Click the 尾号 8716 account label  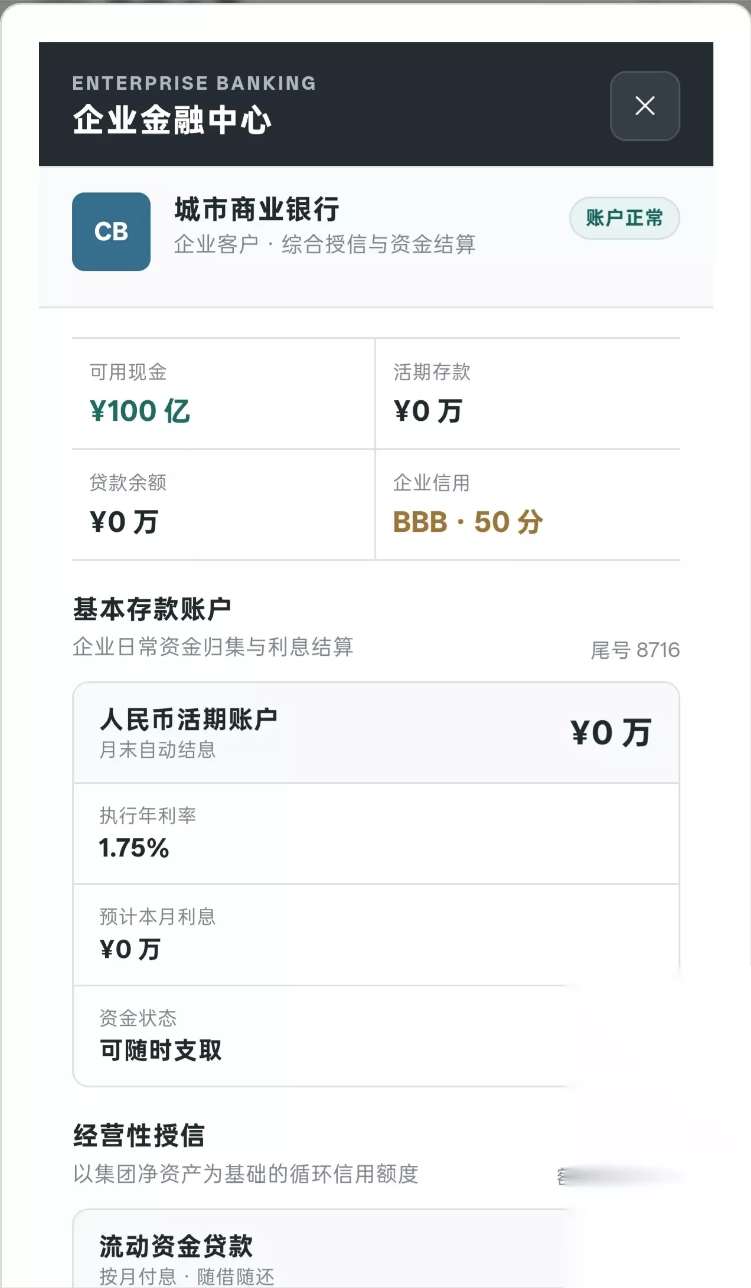(635, 650)
